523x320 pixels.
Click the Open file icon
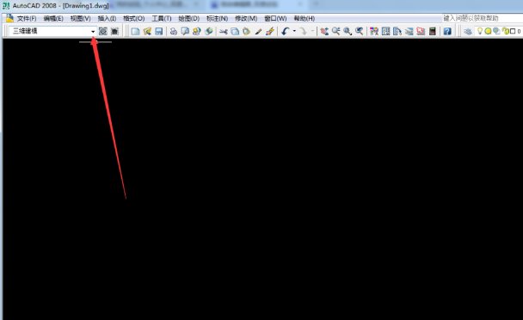pyautogui.click(x=147, y=31)
